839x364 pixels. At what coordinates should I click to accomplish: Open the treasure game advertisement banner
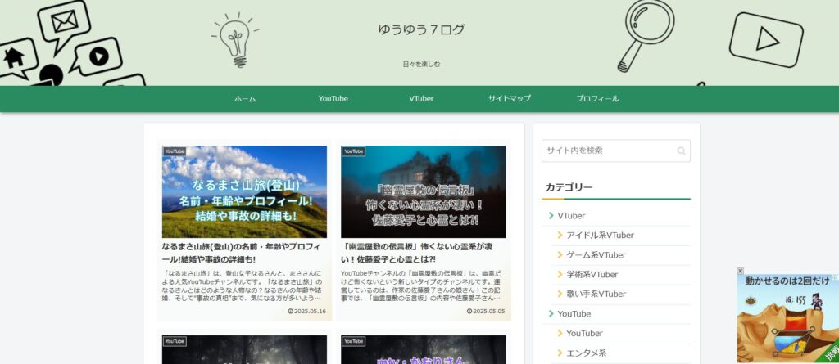tap(787, 319)
